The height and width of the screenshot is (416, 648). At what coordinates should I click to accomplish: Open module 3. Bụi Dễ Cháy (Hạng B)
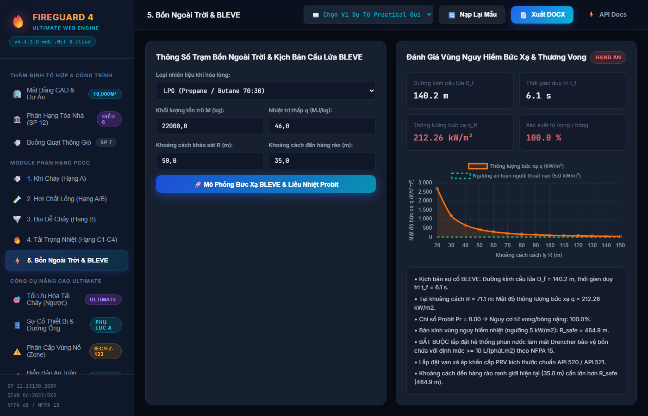tap(67, 220)
